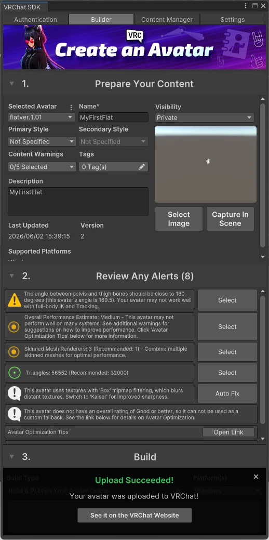This screenshot has height=540, width=269.
Task: Open the Visibility Private dropdown
Action: pos(204,118)
